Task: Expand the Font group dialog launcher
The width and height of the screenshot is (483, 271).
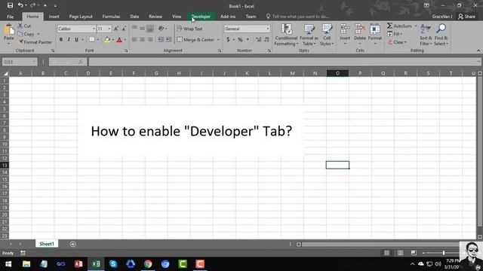Action: 126,50
